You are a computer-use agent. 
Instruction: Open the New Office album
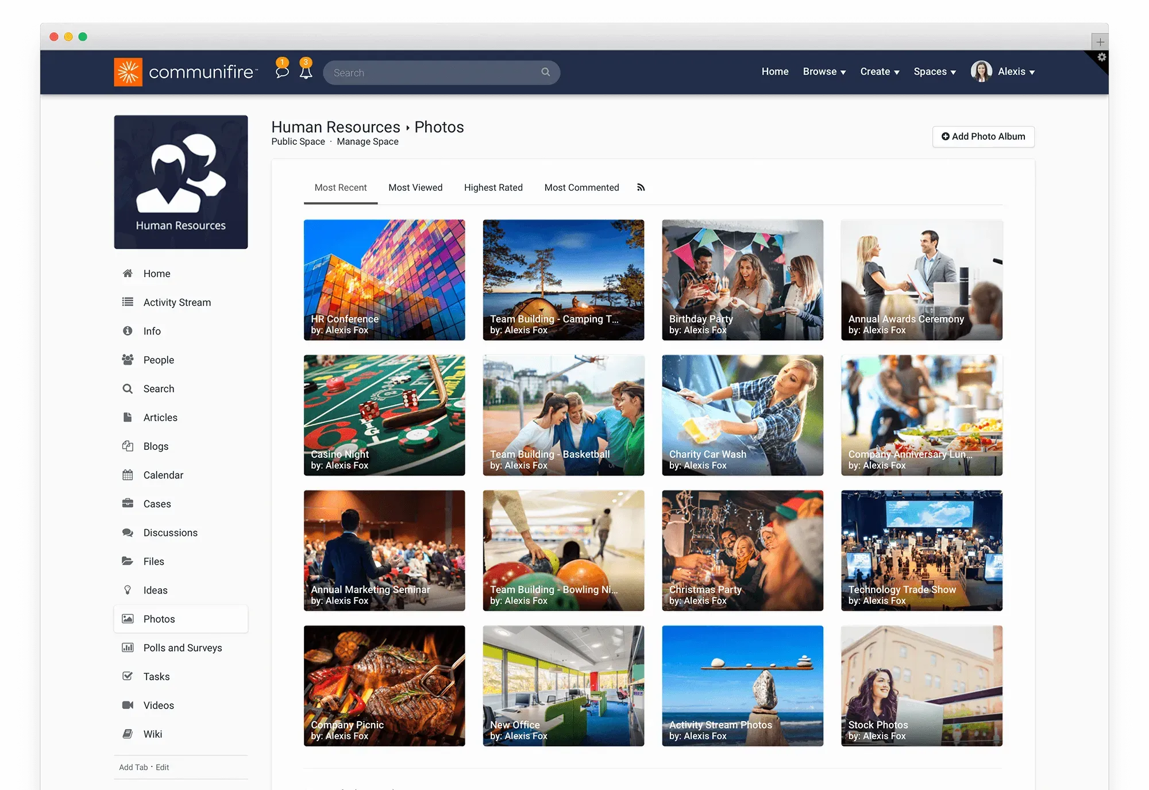click(x=564, y=686)
